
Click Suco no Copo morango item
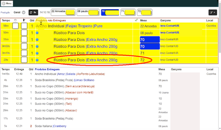56,98
